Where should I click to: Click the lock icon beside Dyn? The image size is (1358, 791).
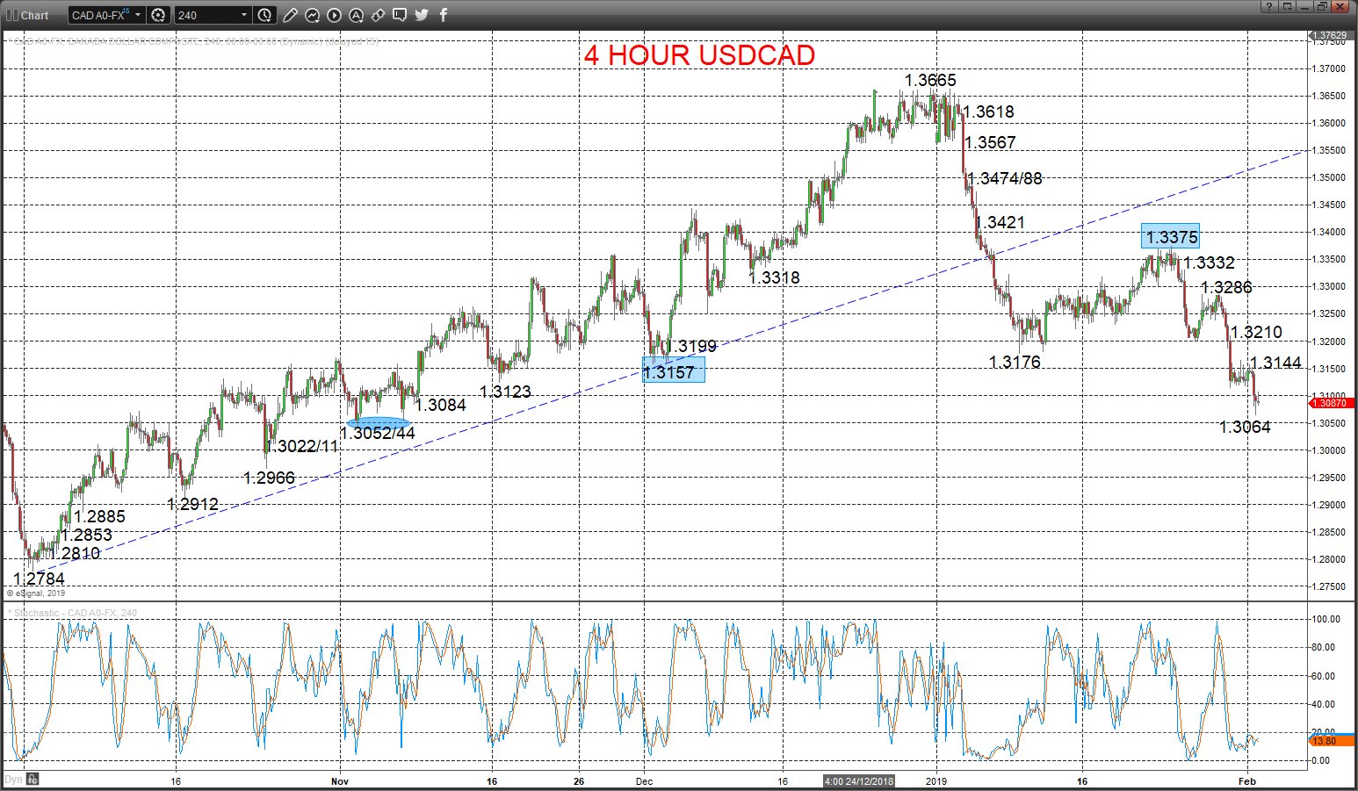pyautogui.click(x=33, y=779)
